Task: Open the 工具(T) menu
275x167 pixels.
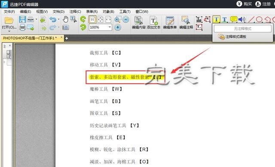Action: (x=125, y=12)
